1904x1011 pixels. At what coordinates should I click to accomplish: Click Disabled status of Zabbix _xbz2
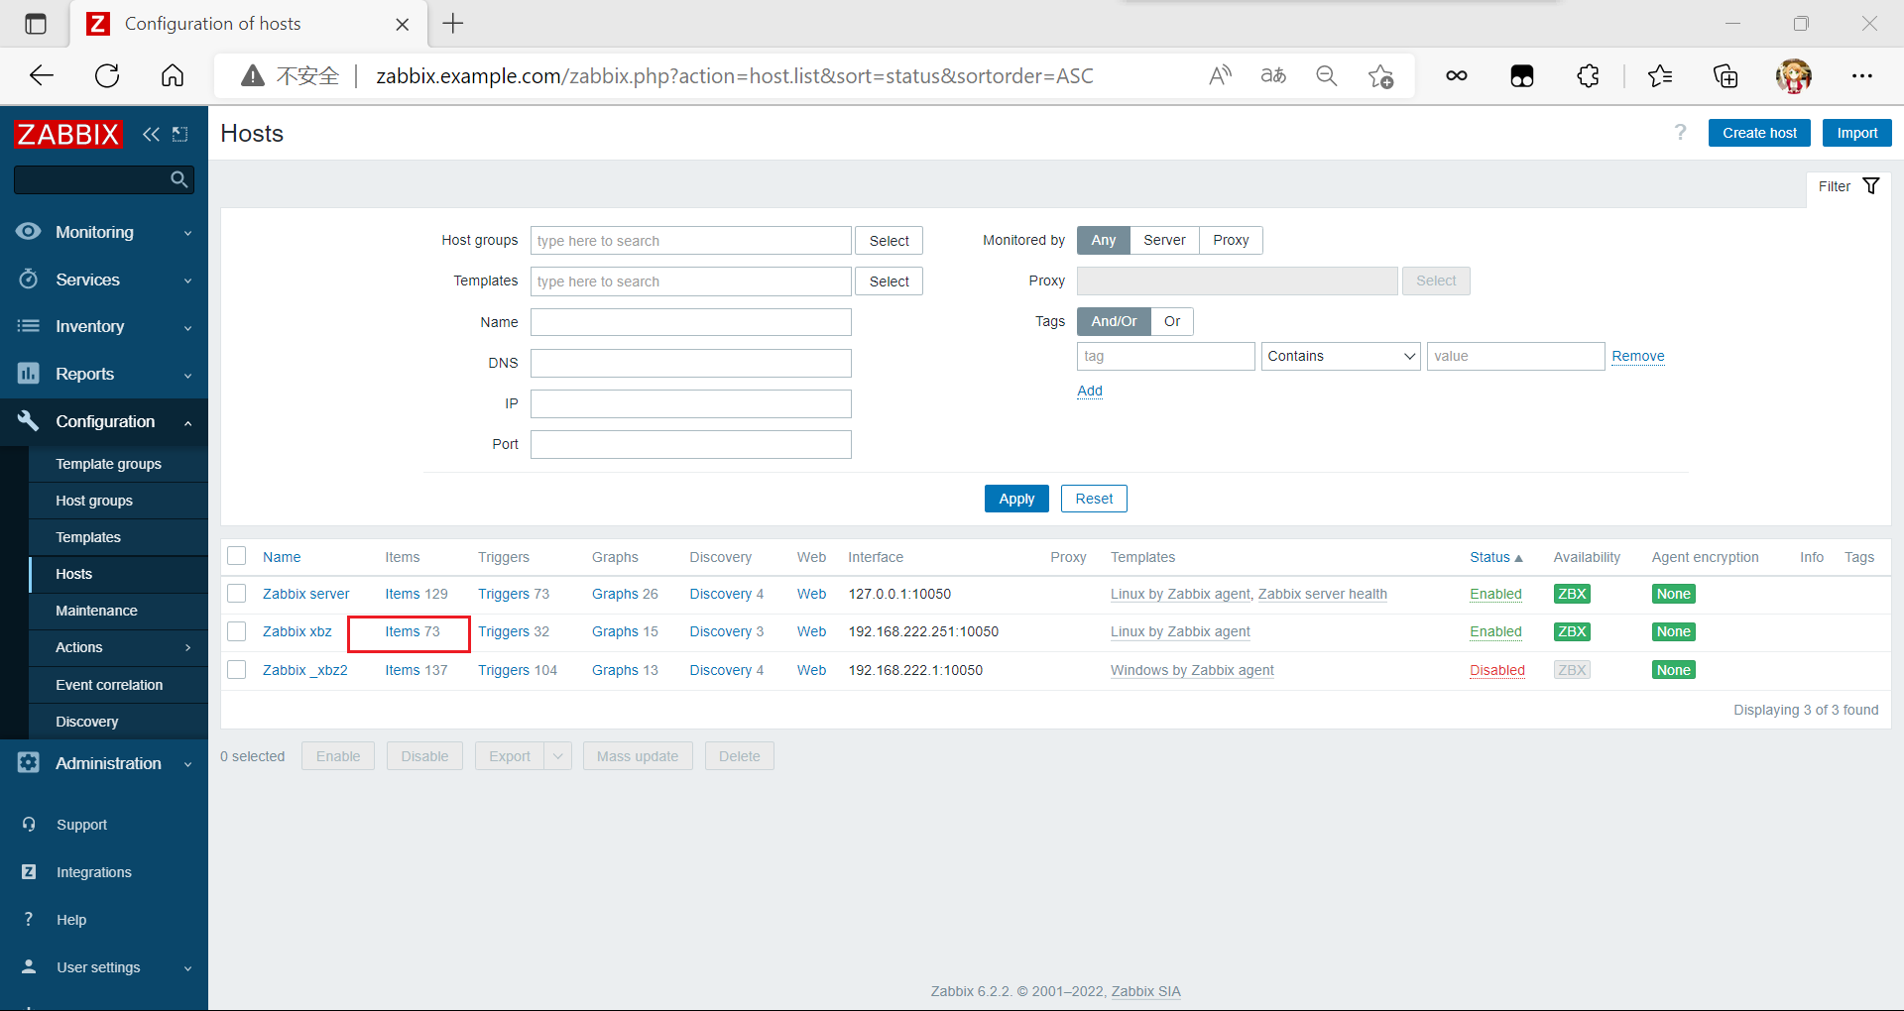click(x=1496, y=670)
